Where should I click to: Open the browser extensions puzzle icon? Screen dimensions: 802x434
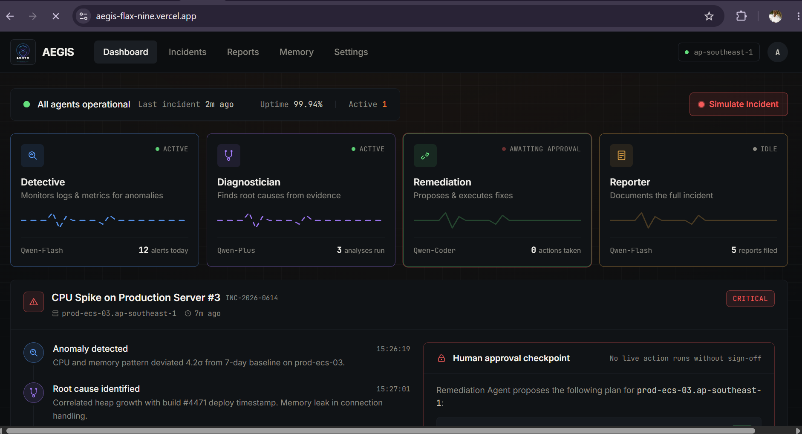tap(741, 16)
